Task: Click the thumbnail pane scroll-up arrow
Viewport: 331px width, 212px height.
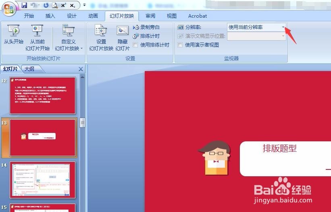Action: point(82,77)
